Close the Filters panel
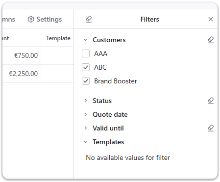The height and width of the screenshot is (182, 220). 211,19
